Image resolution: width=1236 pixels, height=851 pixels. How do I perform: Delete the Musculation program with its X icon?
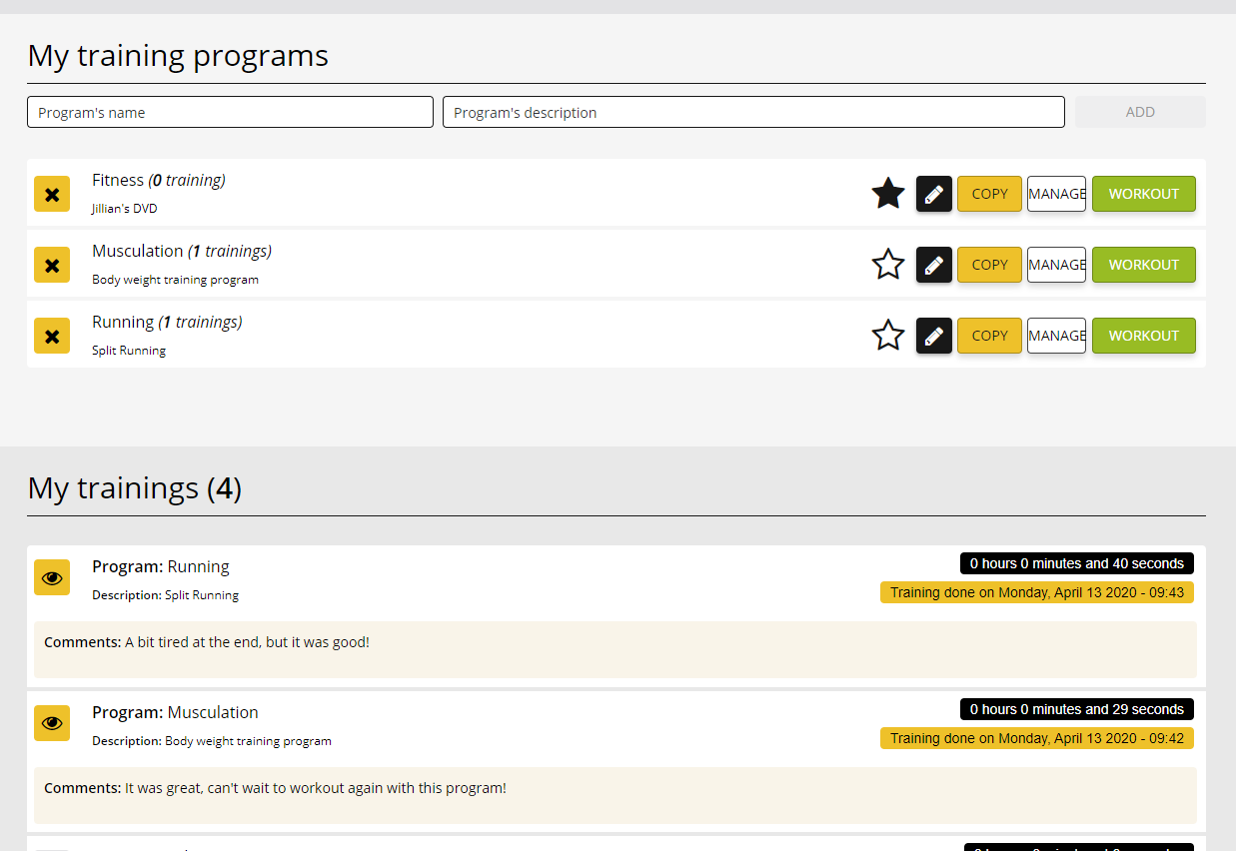point(52,265)
